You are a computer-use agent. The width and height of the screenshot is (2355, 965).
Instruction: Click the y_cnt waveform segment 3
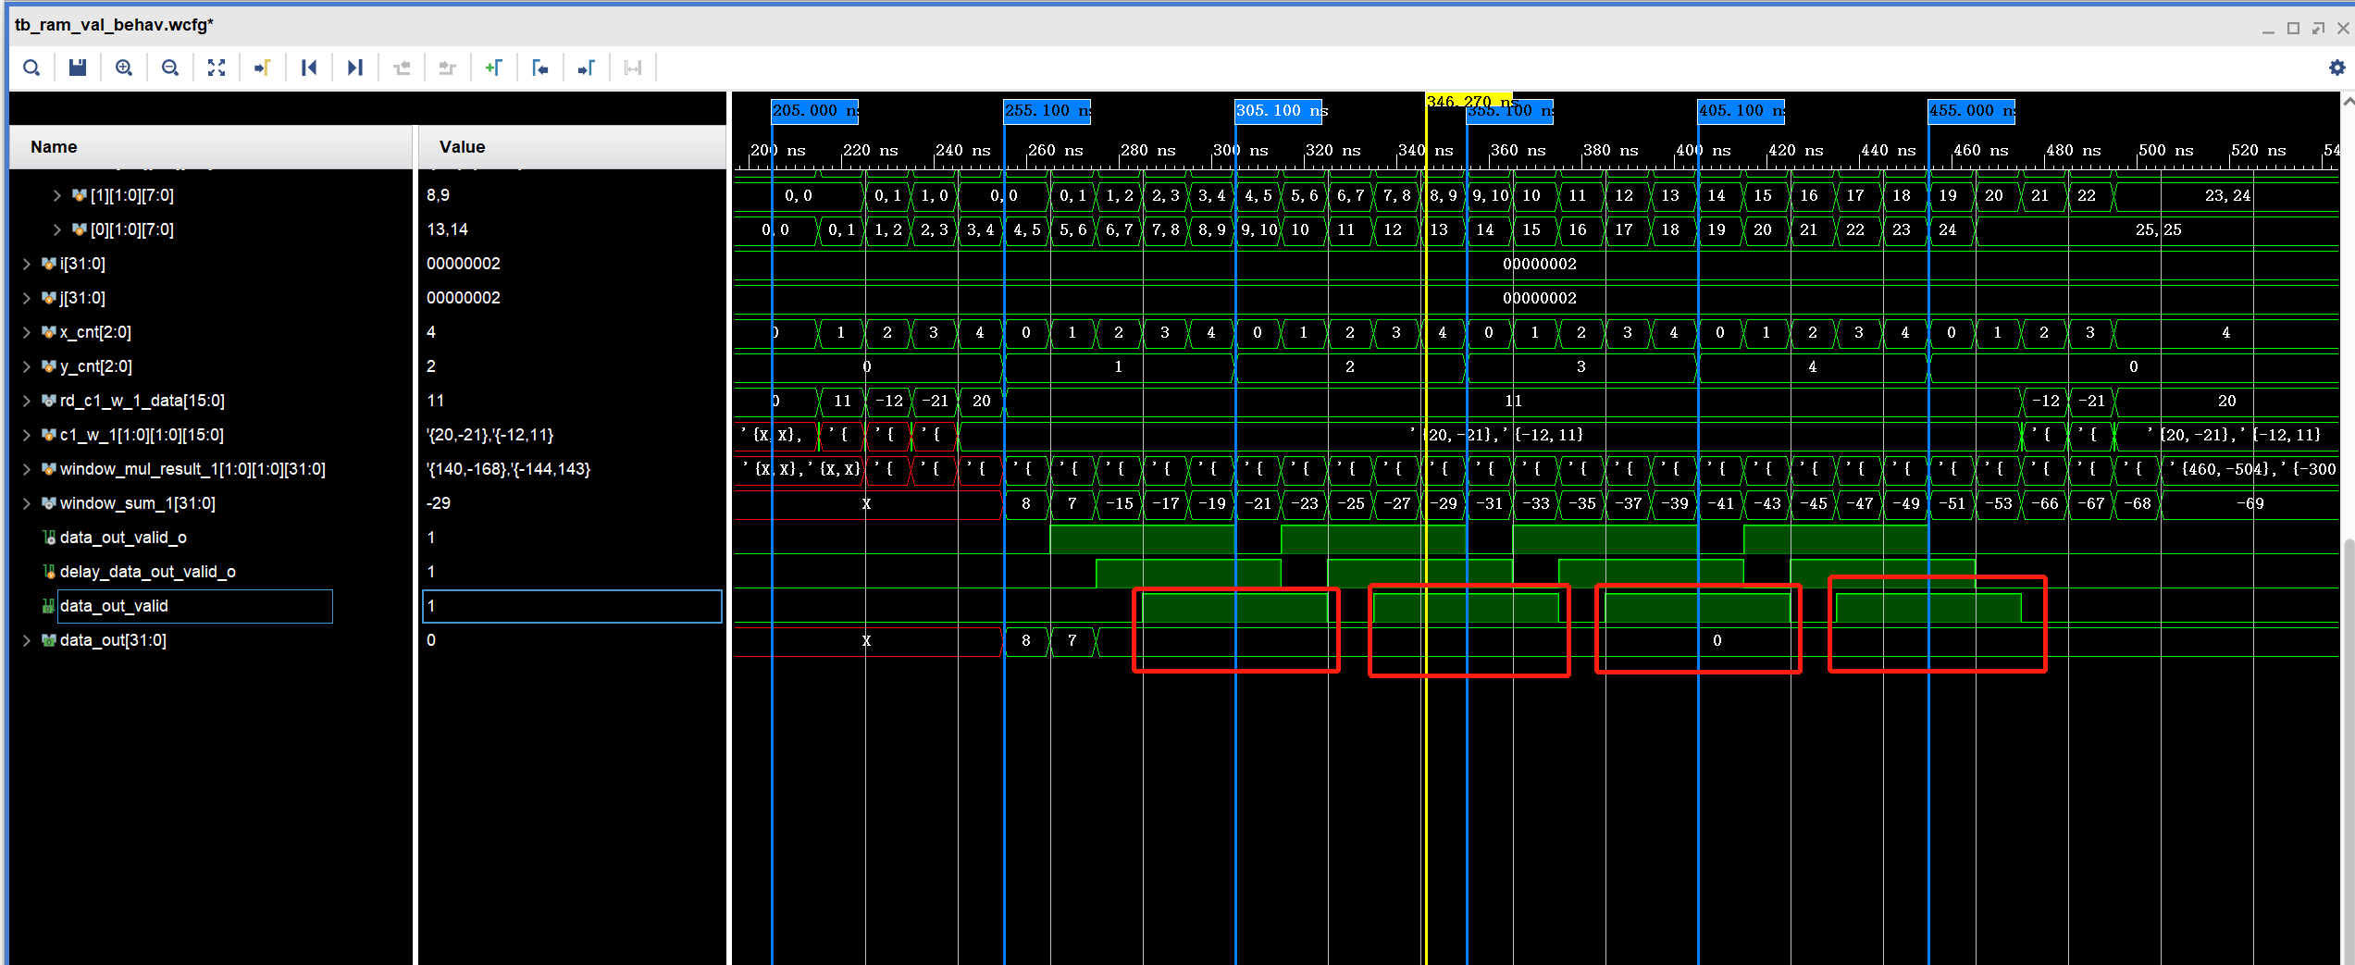coord(1581,366)
